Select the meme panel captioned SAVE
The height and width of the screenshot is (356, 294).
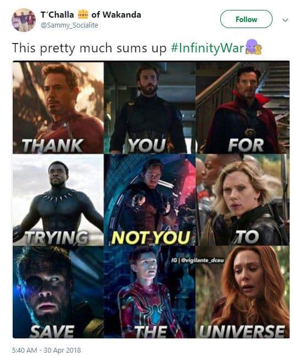point(58,292)
